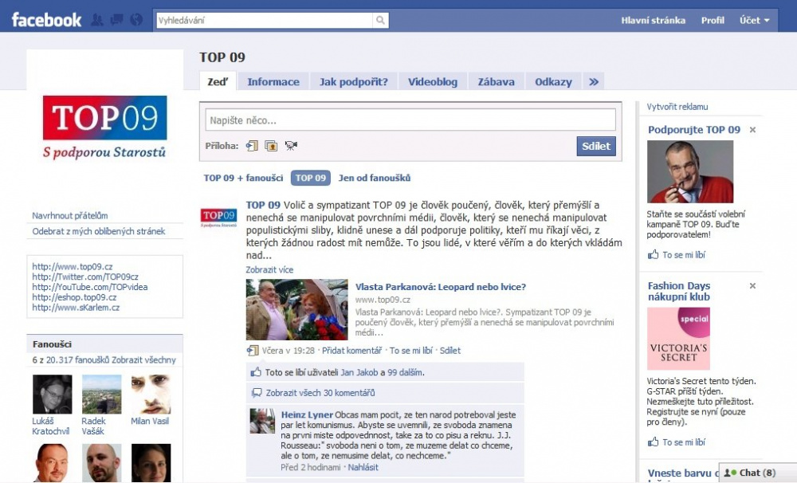
Task: Open article Vlasta Parkanová: Leopard nebo lvice?
Action: (x=441, y=287)
